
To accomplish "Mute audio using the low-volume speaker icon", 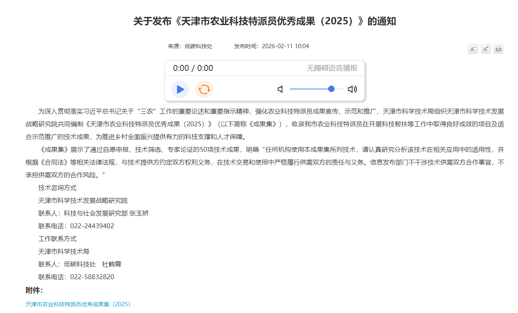I will click(280, 89).
